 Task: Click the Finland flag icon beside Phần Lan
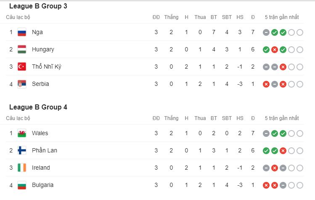tap(22, 150)
